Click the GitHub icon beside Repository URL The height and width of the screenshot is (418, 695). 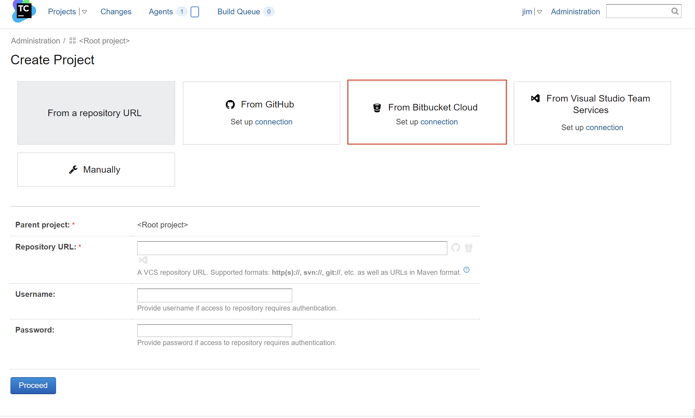455,247
